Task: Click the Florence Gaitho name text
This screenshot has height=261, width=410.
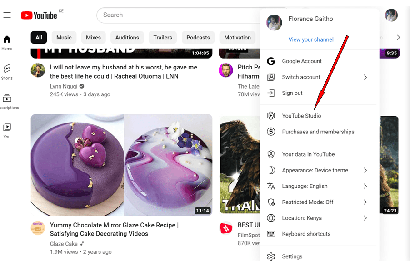Action: 310,19
